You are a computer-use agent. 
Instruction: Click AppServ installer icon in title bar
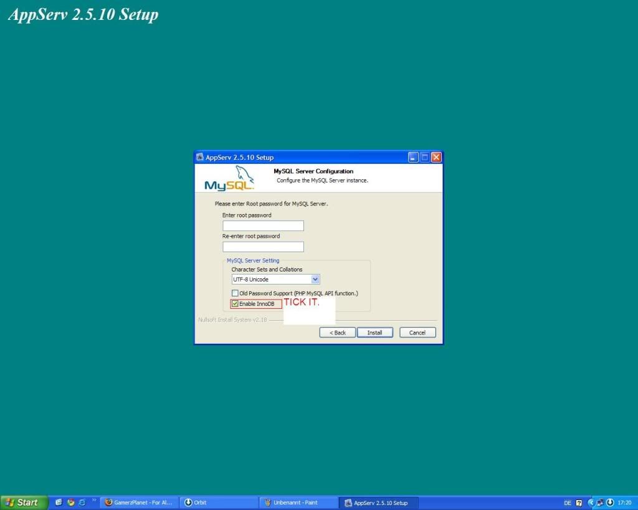pyautogui.click(x=200, y=157)
